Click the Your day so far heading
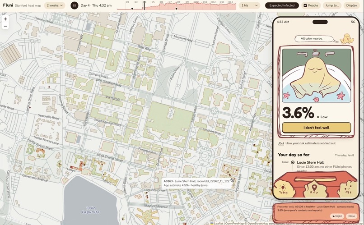This screenshot has height=225, width=364. point(294,155)
